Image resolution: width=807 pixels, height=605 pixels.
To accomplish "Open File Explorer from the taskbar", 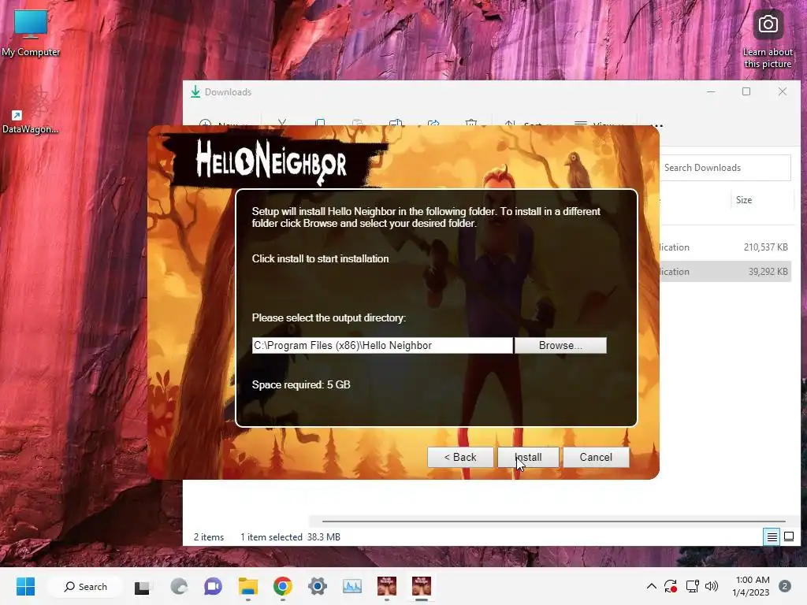I will click(x=248, y=586).
